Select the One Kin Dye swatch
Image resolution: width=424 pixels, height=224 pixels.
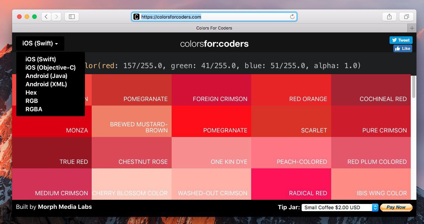point(211,153)
